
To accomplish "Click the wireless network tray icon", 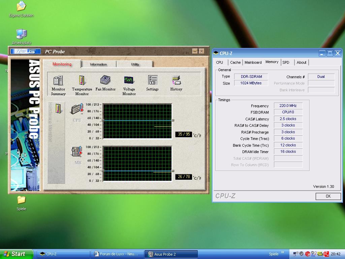I will (x=296, y=254).
